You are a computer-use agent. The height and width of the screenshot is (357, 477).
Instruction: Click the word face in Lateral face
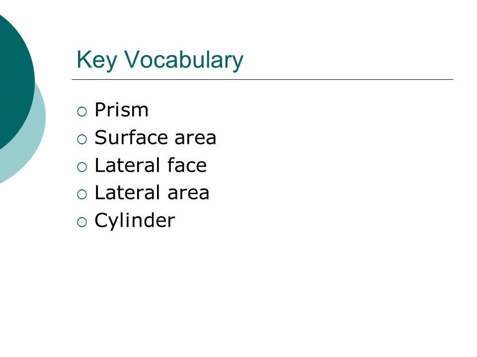[x=187, y=165]
